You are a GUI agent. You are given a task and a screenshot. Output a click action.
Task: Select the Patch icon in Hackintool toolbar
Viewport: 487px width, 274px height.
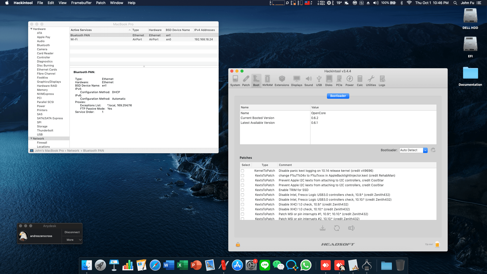click(246, 80)
